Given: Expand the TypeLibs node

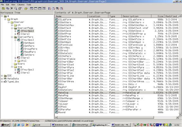Looking at the screenshot, I should [x=2, y=82].
